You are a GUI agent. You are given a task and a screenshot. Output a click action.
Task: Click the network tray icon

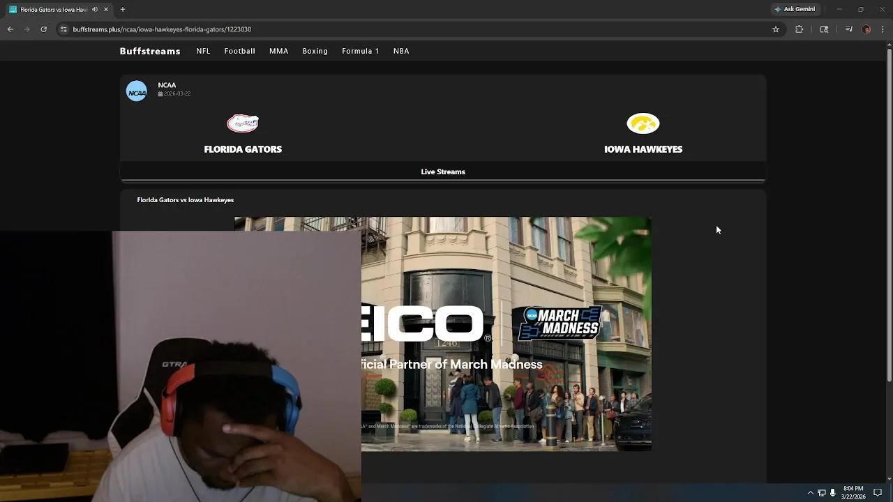[822, 492]
